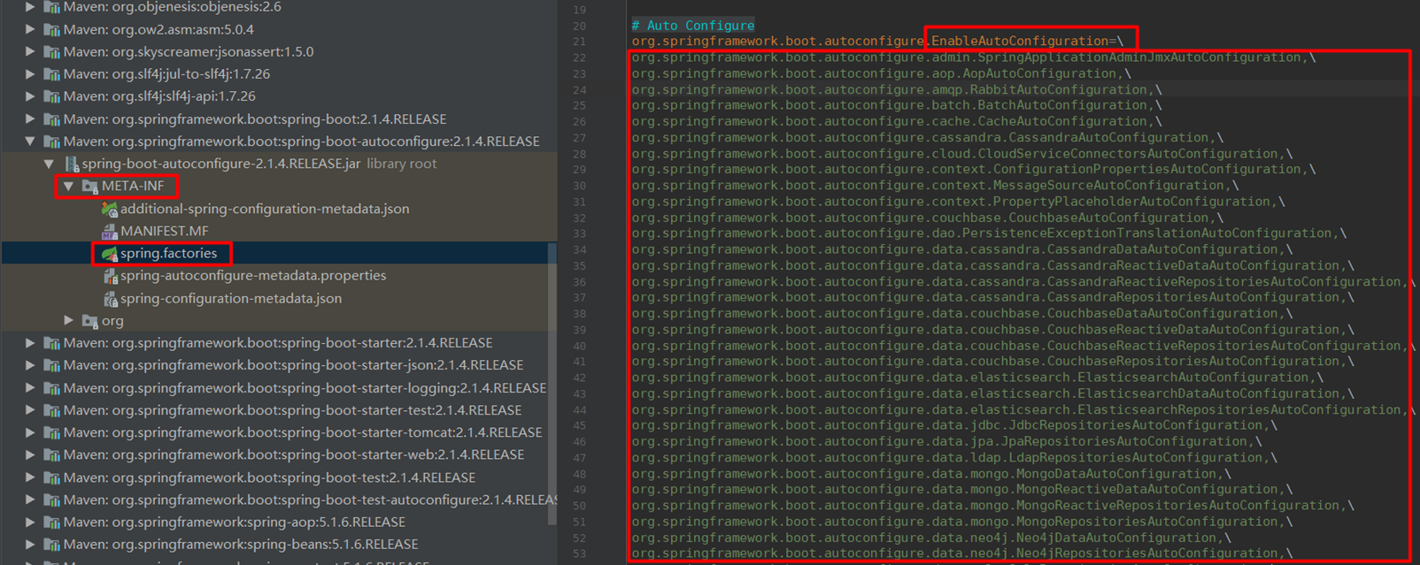Click spring.factories file icon
1420x565 pixels.
tap(109, 254)
